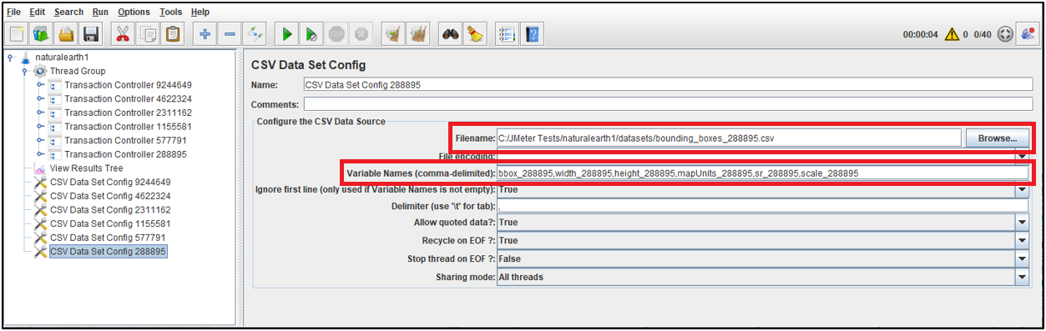The height and width of the screenshot is (331, 1046).
Task: Open the File menu
Action: click(x=13, y=12)
